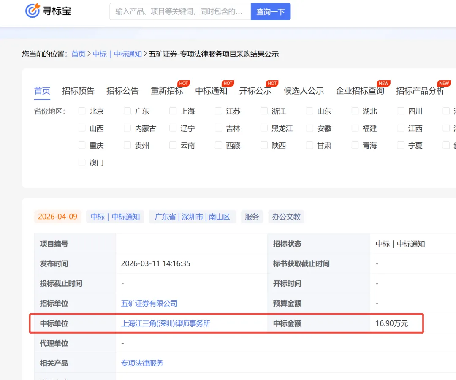The image size is (456, 380).
Task: Open 五矿证券有限公司 company link
Action: pyautogui.click(x=149, y=303)
